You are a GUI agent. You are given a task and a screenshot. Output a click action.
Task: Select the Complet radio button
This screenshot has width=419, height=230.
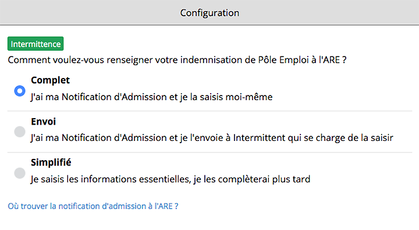(20, 91)
